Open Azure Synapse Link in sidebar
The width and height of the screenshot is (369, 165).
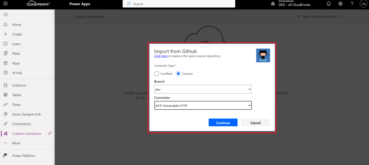(x=27, y=114)
